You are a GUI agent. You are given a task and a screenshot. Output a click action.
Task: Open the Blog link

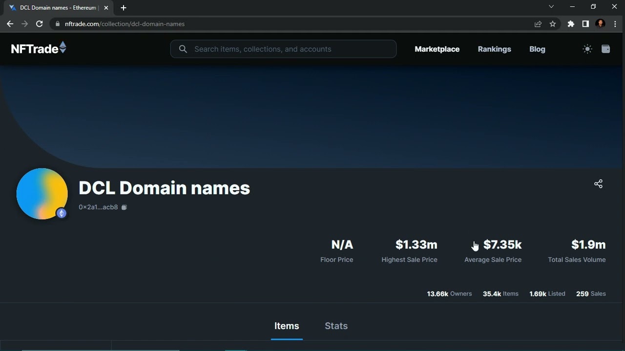[537, 49]
